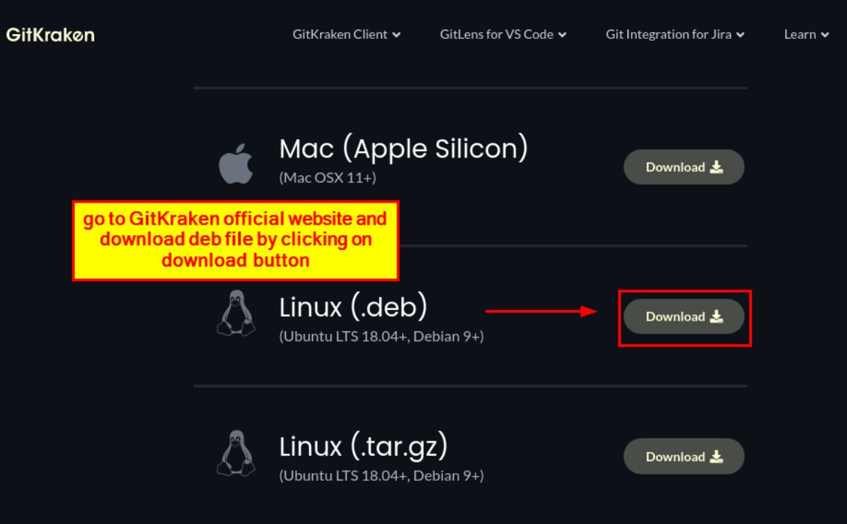The height and width of the screenshot is (524, 847).
Task: Click the download arrow icon in the Linux .deb button
Action: 716,316
